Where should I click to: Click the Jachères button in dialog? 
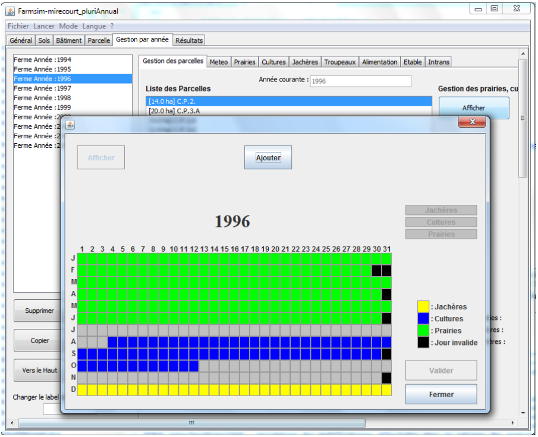pos(441,210)
